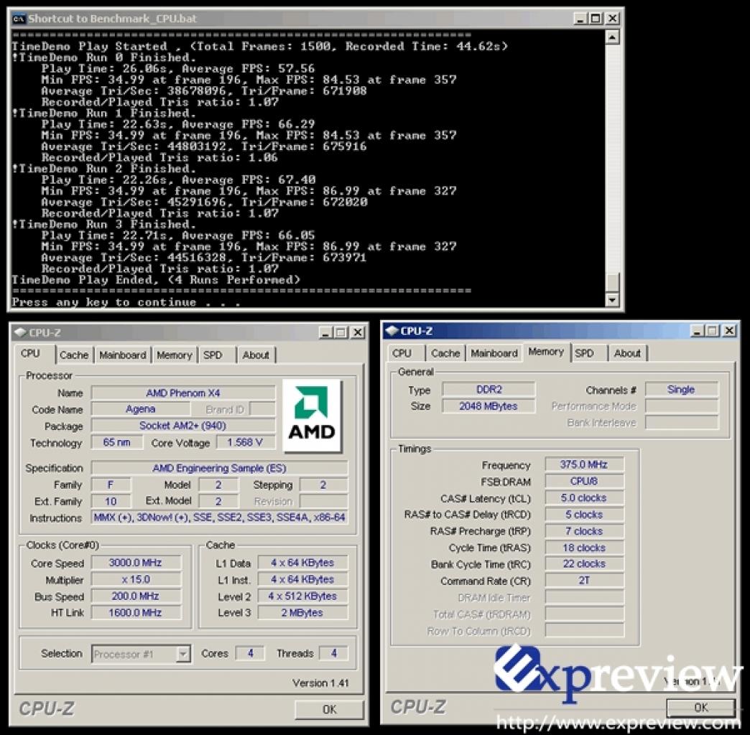
Task: Click the Technology value 65 nm
Action: pyautogui.click(x=116, y=442)
